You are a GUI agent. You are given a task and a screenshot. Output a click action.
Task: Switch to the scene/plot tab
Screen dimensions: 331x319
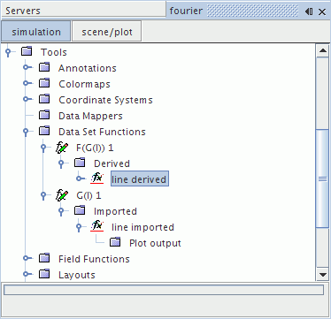point(107,31)
